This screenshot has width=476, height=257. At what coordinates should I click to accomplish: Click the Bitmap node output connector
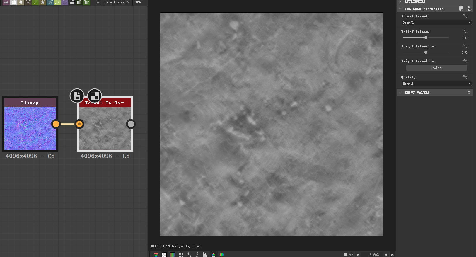coord(56,124)
